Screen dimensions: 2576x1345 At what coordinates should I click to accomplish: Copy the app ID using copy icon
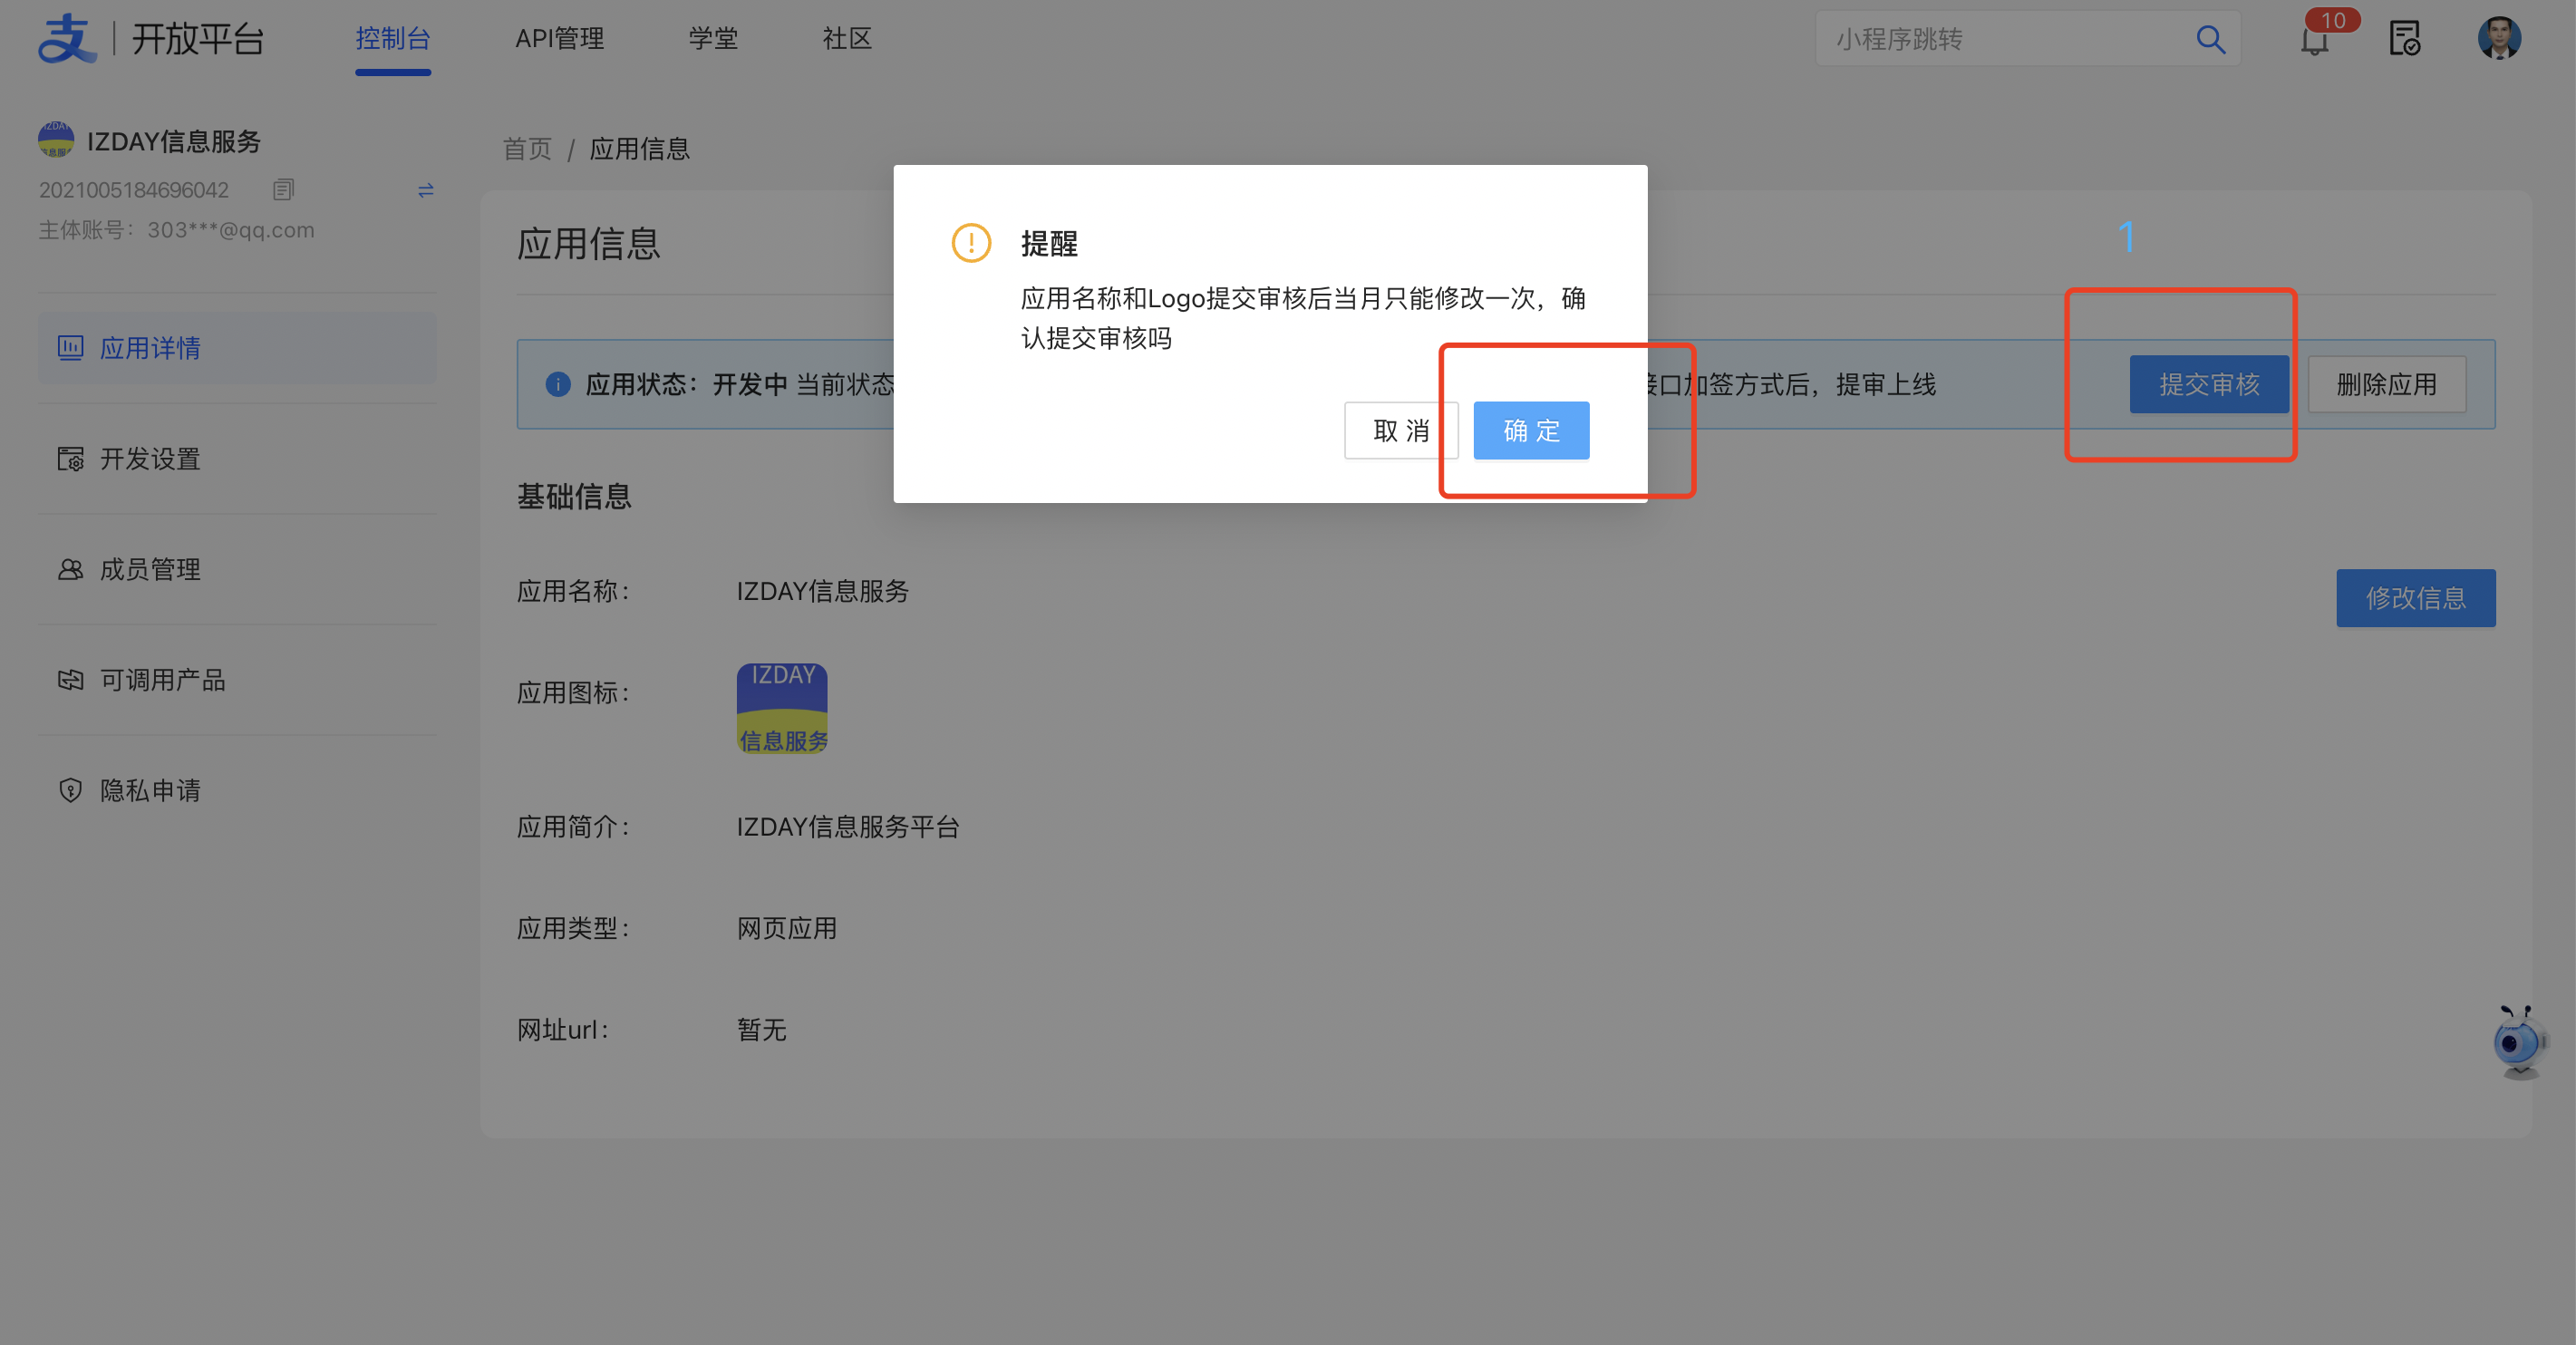(283, 189)
